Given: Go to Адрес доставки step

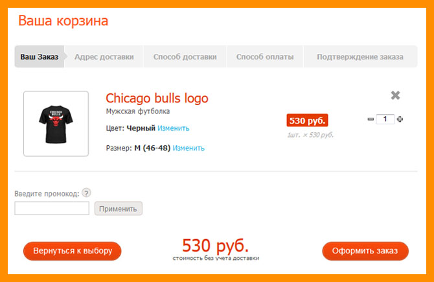Looking at the screenshot, I should click(104, 57).
